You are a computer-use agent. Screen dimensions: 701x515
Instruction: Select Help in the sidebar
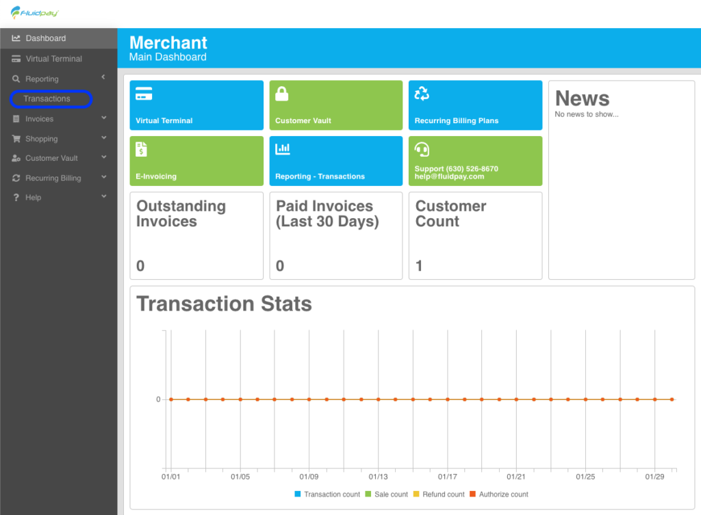coord(59,198)
